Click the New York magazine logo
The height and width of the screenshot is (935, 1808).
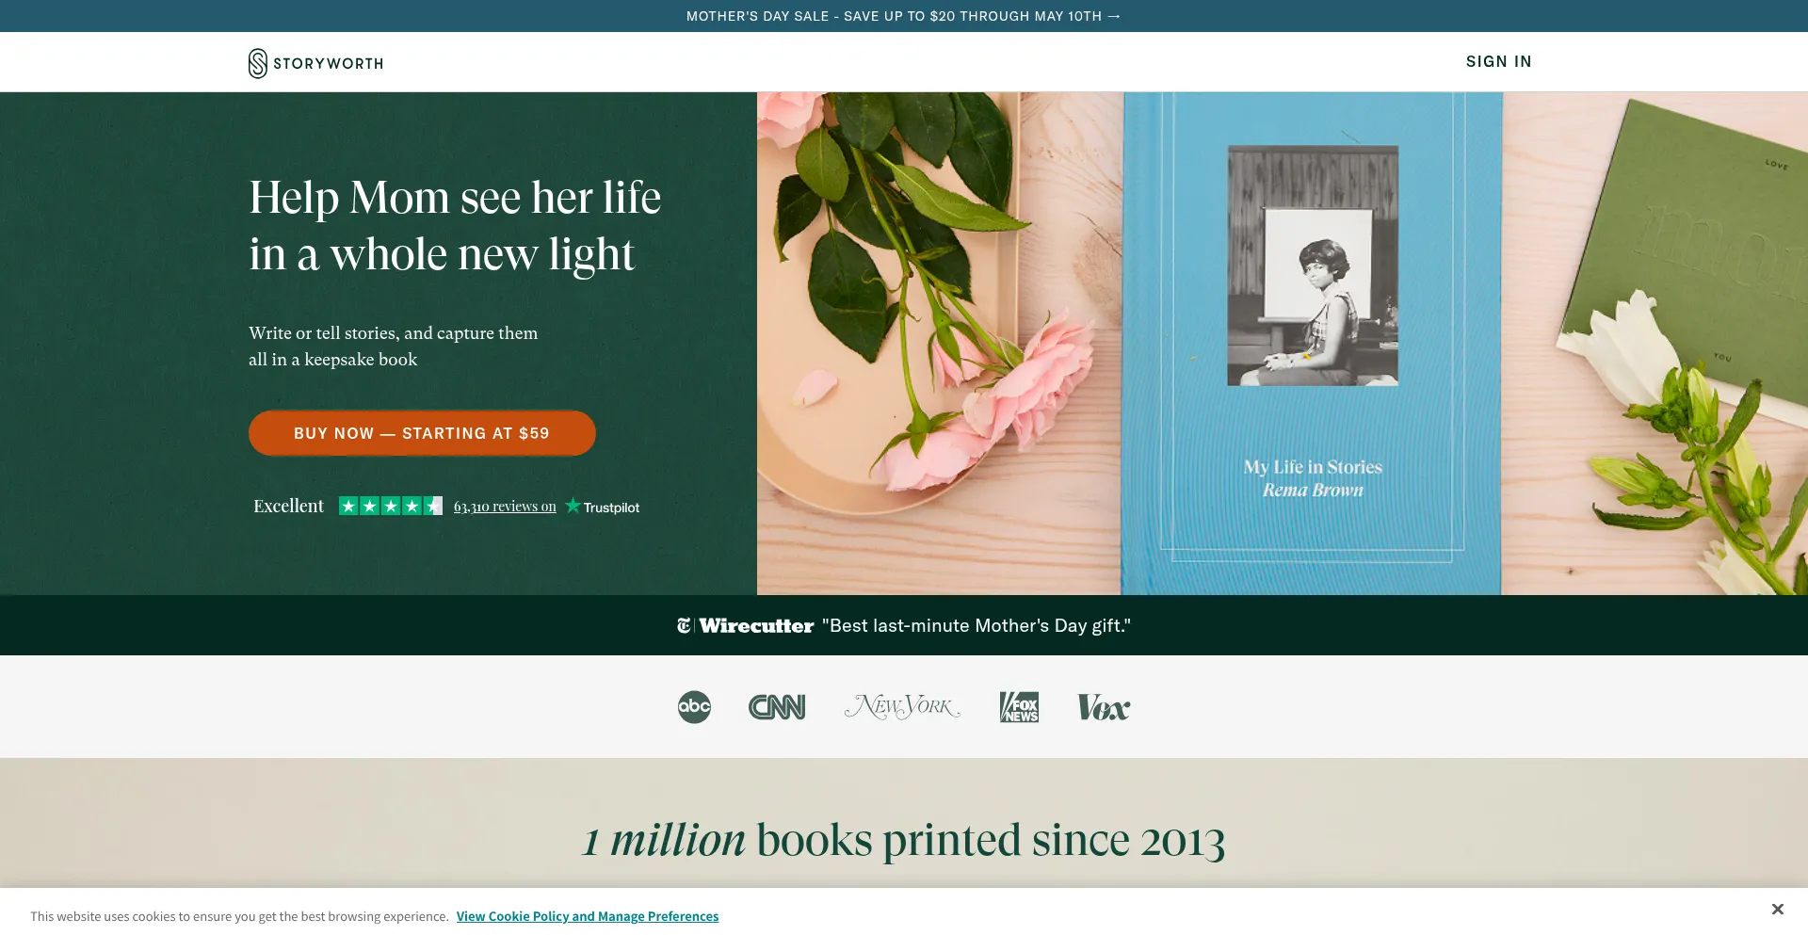902,707
